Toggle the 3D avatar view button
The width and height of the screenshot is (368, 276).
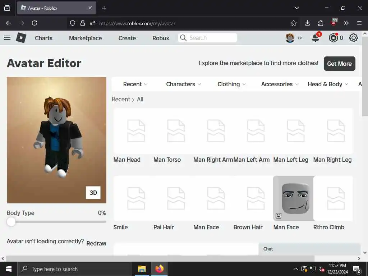pos(93,193)
